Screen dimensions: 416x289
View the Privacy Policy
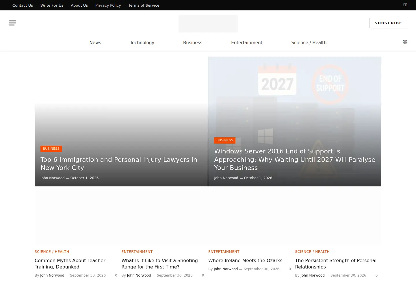click(x=108, y=5)
